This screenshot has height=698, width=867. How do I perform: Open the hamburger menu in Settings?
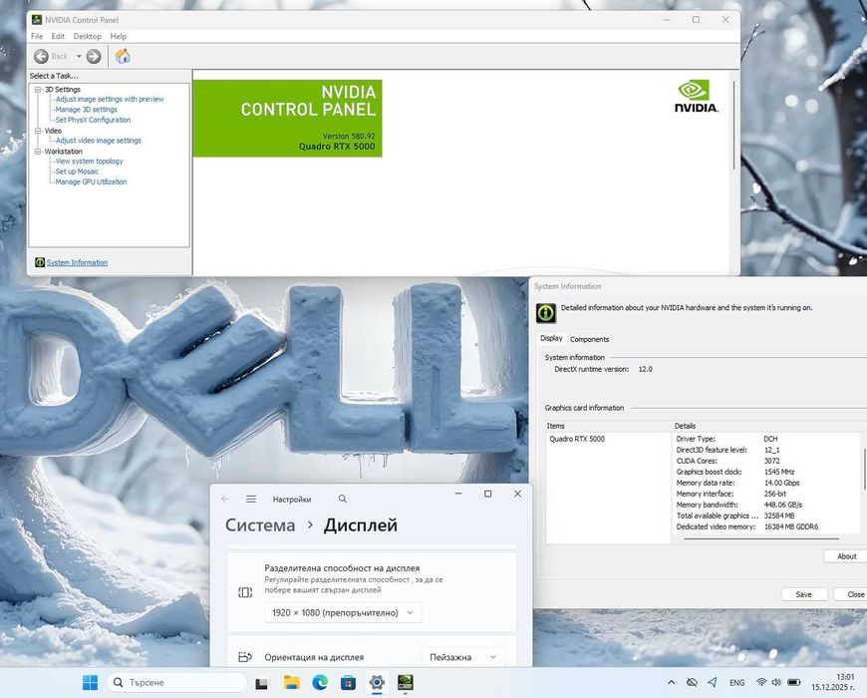click(x=251, y=499)
